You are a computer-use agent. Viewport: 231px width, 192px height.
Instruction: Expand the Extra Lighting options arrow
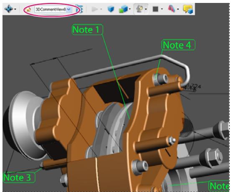coord(146,9)
